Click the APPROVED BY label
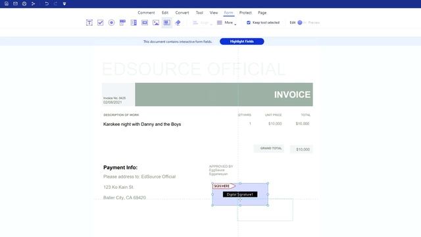Image resolution: width=421 pixels, height=237 pixels. [x=221, y=167]
